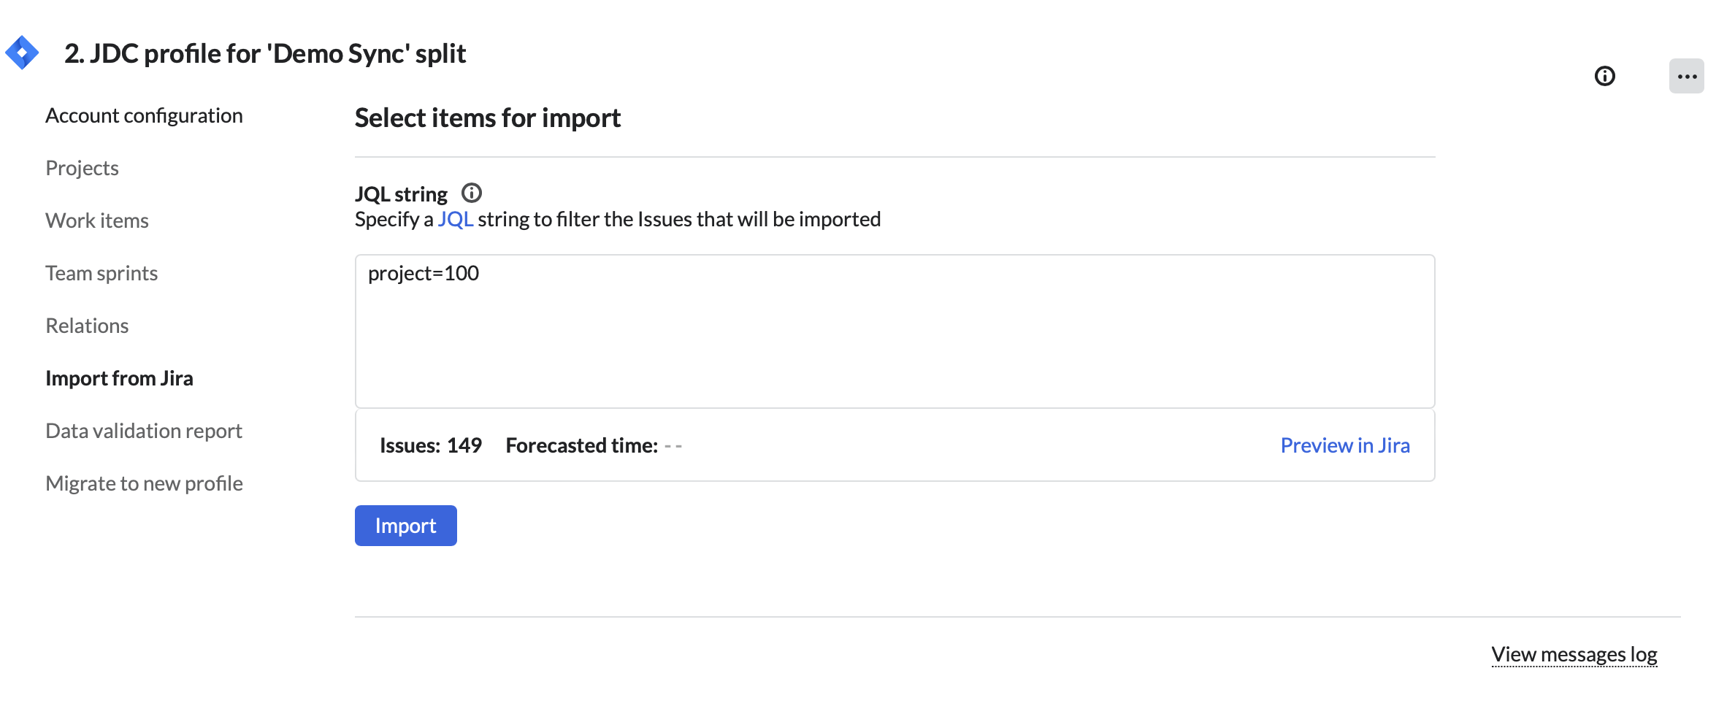Image resolution: width=1735 pixels, height=714 pixels.
Task: Click the Select items for import heading
Action: pyautogui.click(x=487, y=118)
